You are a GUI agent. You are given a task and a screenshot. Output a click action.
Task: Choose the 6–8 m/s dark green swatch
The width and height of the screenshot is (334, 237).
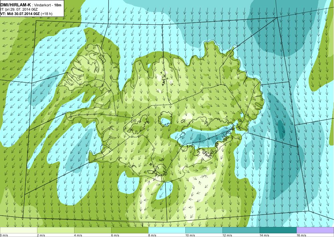coord(130,230)
